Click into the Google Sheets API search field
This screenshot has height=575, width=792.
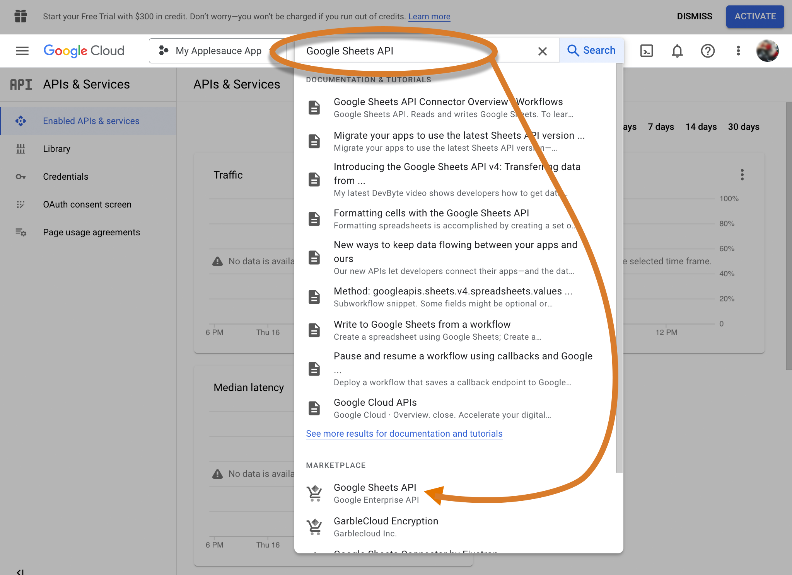414,51
